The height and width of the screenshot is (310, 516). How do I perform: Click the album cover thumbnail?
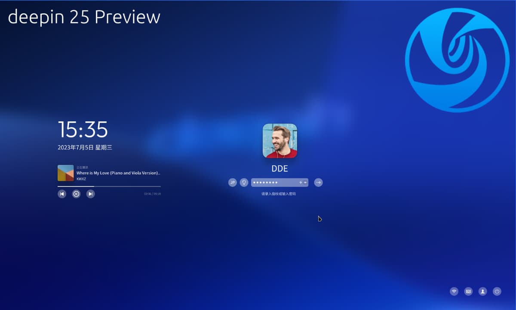tap(66, 173)
